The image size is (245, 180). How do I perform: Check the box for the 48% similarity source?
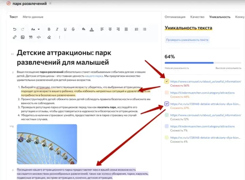(x=167, y=93)
